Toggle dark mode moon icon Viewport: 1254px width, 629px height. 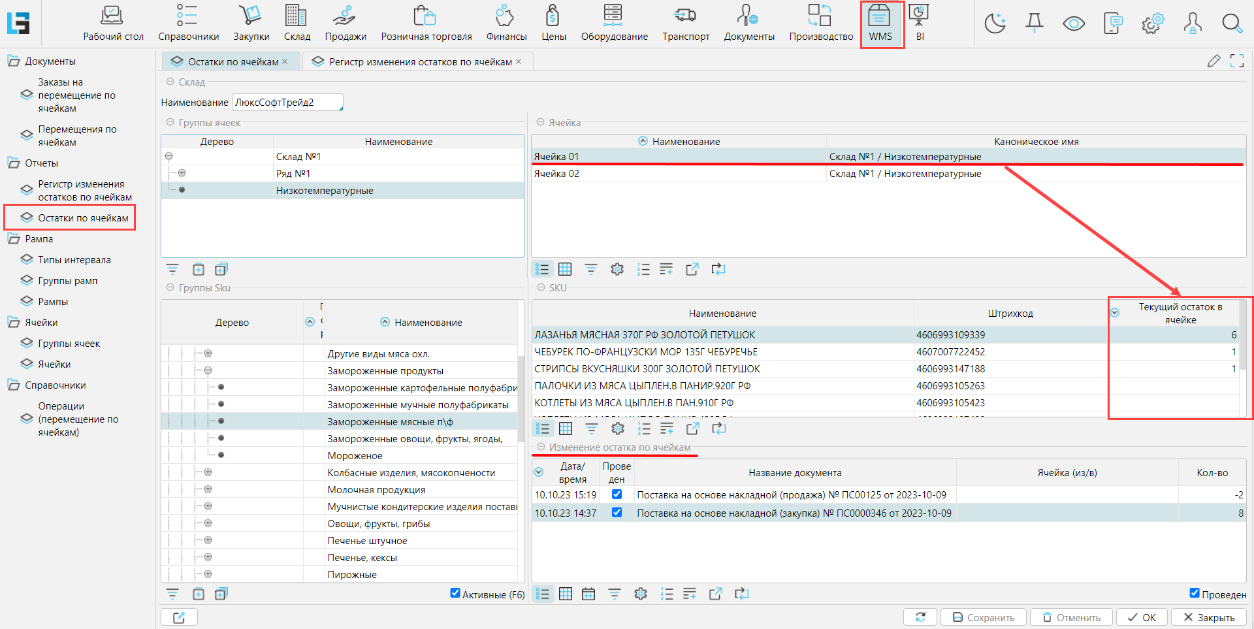click(x=995, y=24)
